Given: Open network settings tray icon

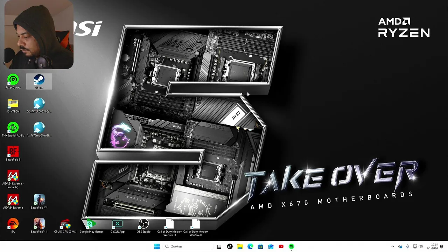Looking at the screenshot, I should 415,246.
